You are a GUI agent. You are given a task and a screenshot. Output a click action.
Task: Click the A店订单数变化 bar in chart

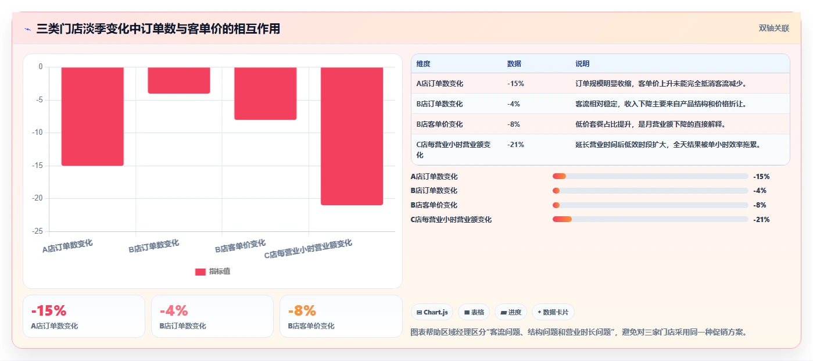click(x=92, y=116)
